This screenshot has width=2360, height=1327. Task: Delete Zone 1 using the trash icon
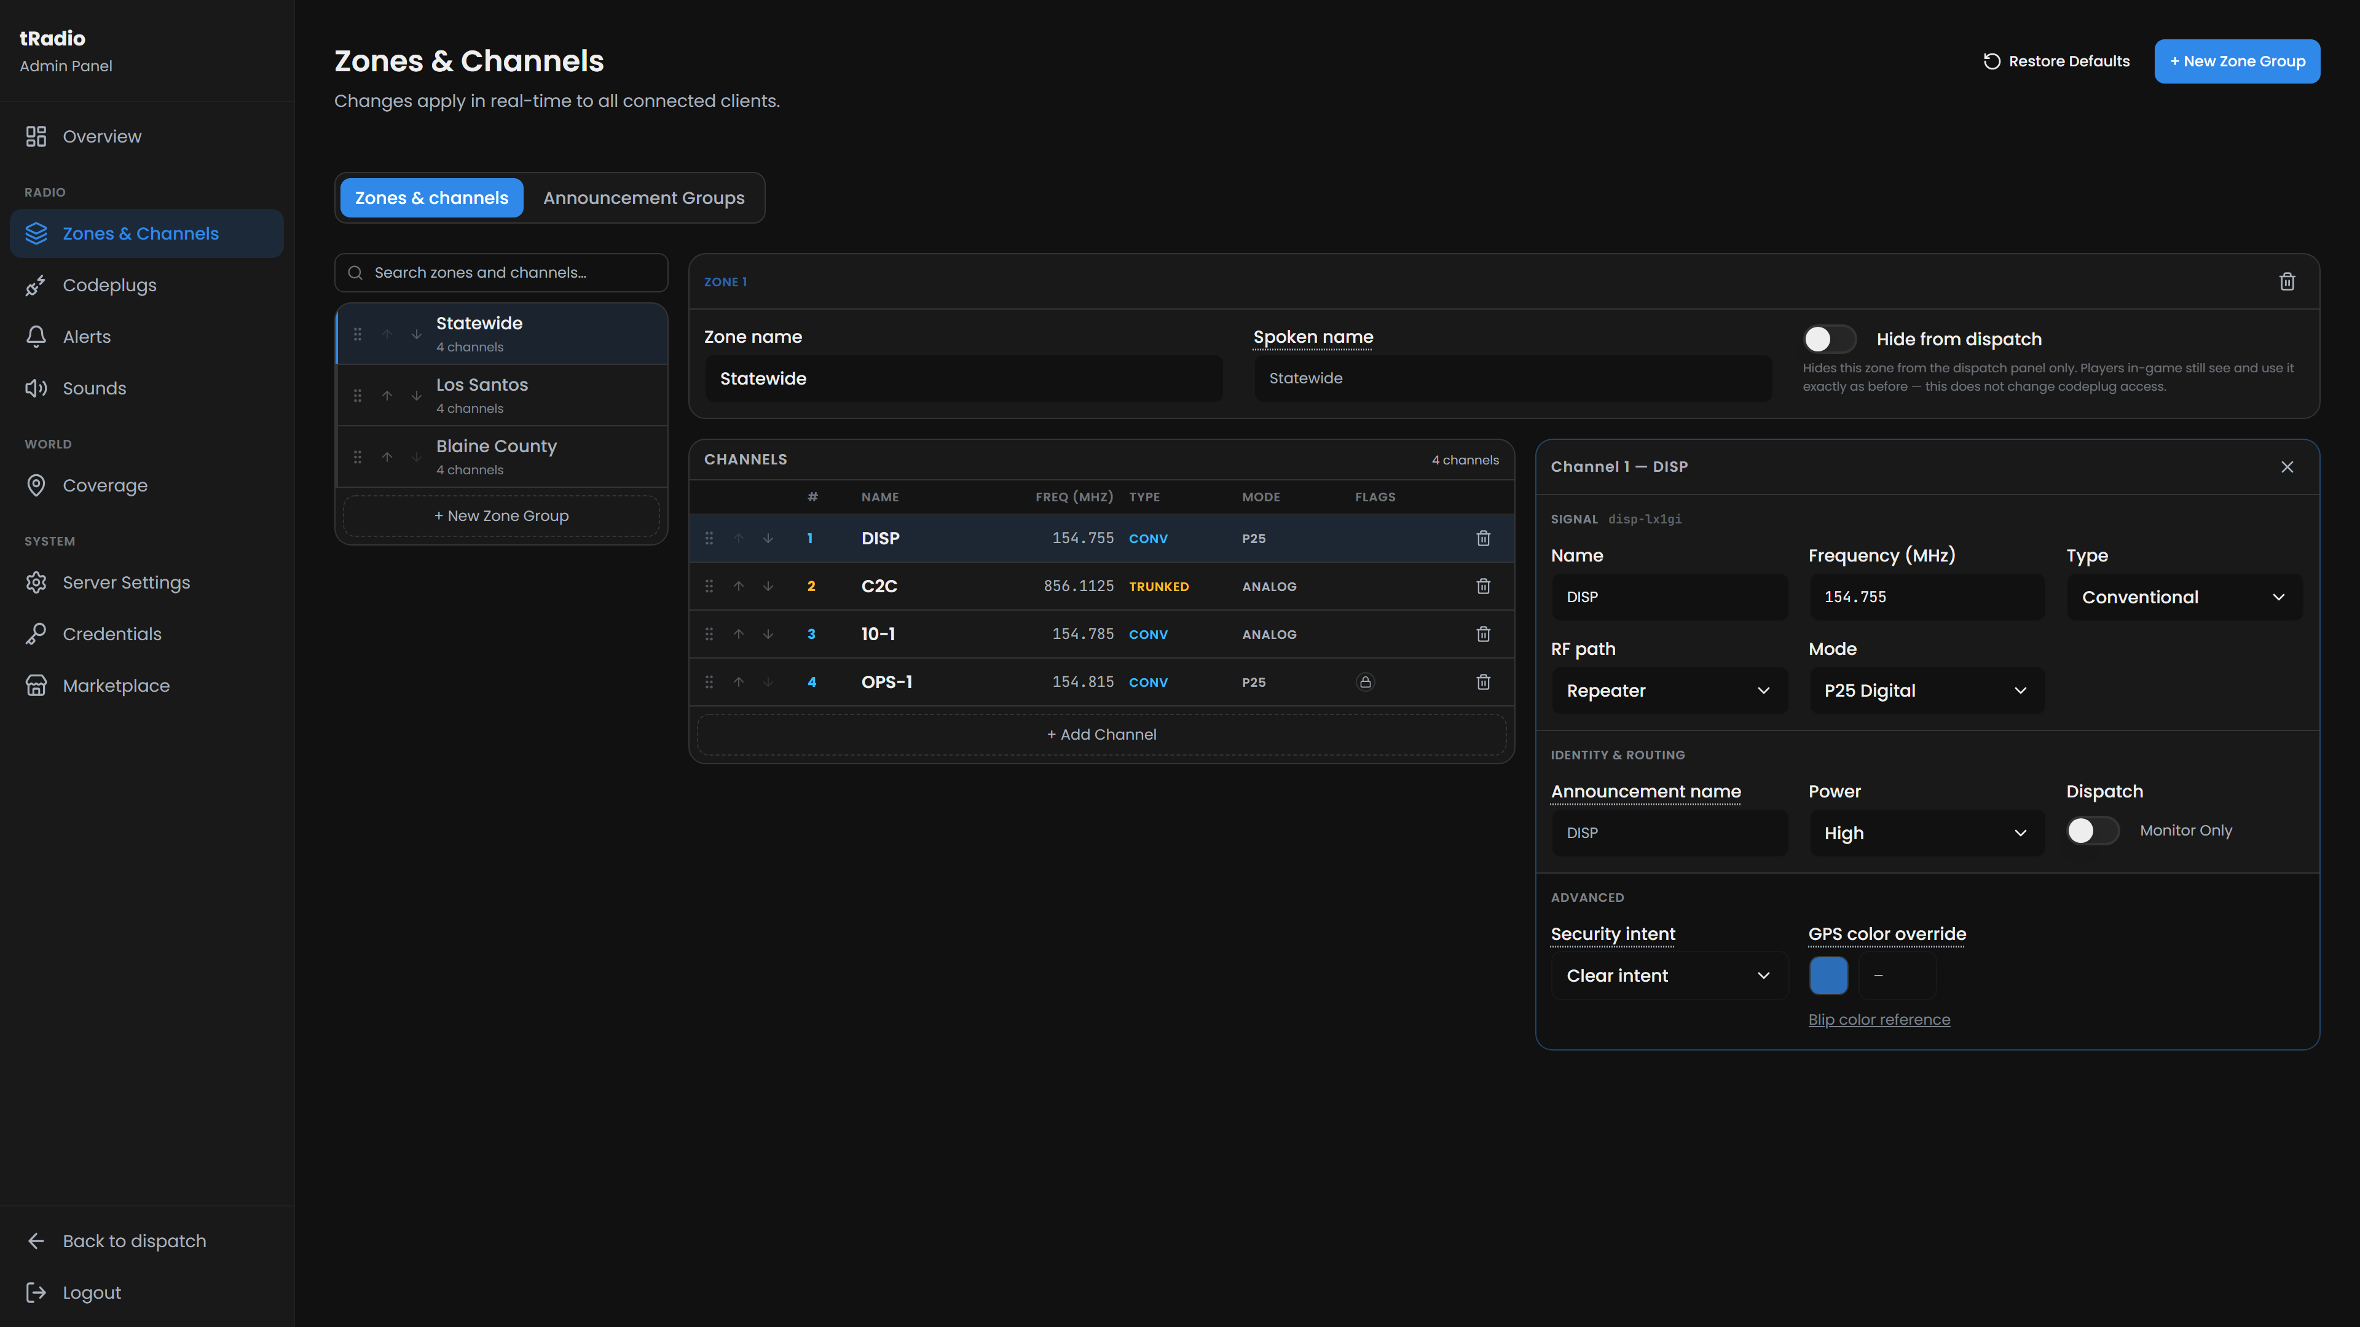[x=2287, y=282]
